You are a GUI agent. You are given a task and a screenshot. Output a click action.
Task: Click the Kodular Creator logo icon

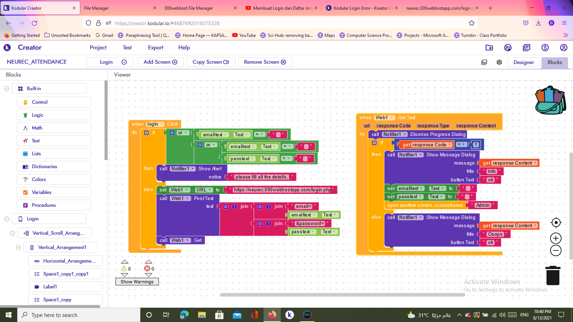click(7, 48)
